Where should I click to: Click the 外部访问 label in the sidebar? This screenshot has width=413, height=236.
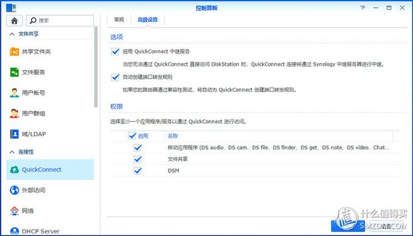click(34, 190)
